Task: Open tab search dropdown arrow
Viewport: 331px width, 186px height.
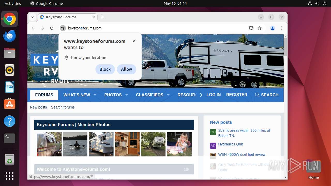Action: coord(33,17)
